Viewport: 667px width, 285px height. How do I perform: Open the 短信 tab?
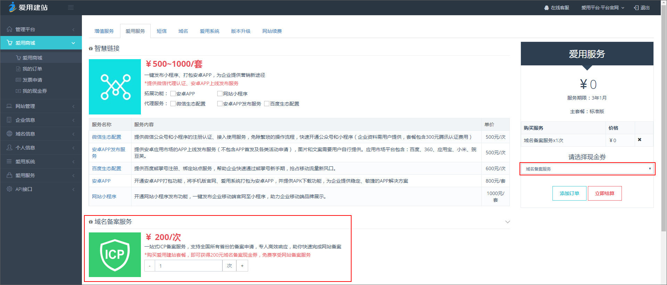pos(162,31)
